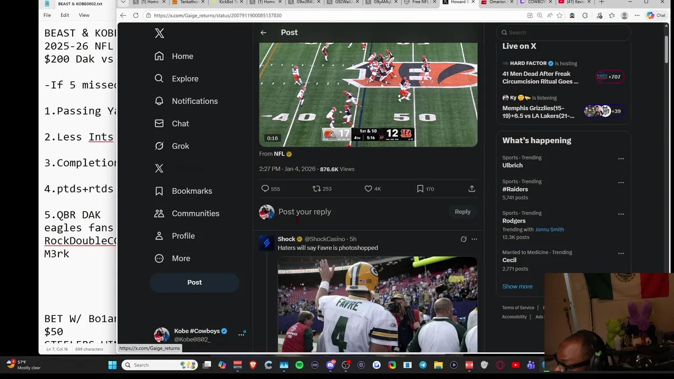Click Grok icon on Shock's reply
The image size is (674, 379).
[463, 239]
